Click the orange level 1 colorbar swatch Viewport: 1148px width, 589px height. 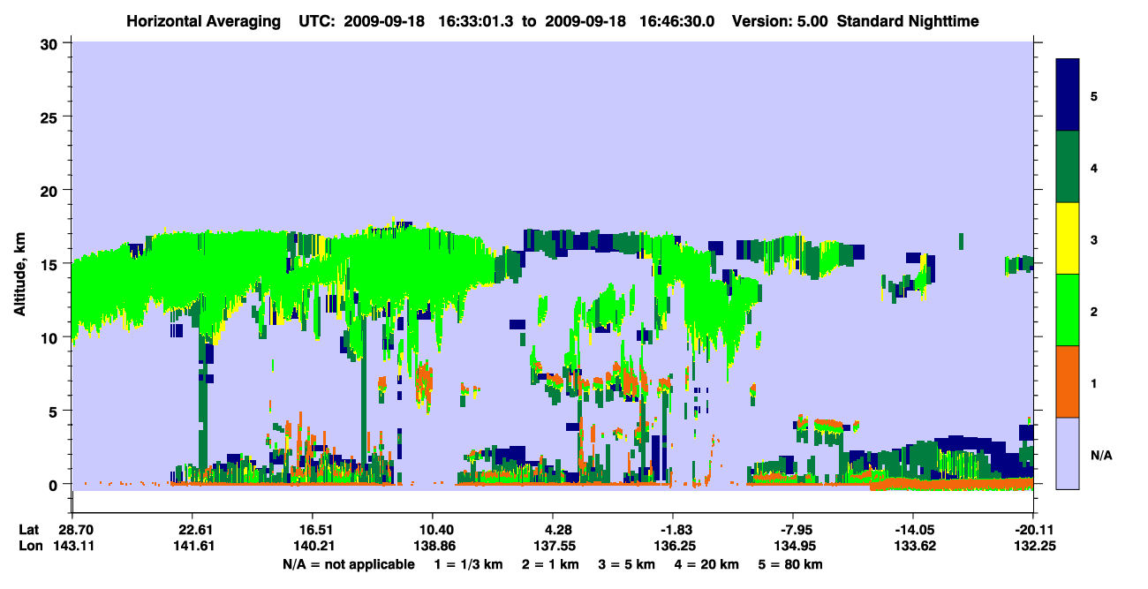click(x=1068, y=381)
